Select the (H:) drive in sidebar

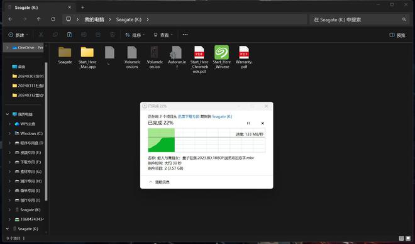(x=28, y=181)
